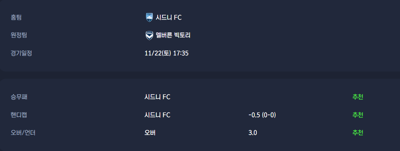Click the 원정팀 label
Image resolution: width=400 pixels, height=151 pixels.
19,35
